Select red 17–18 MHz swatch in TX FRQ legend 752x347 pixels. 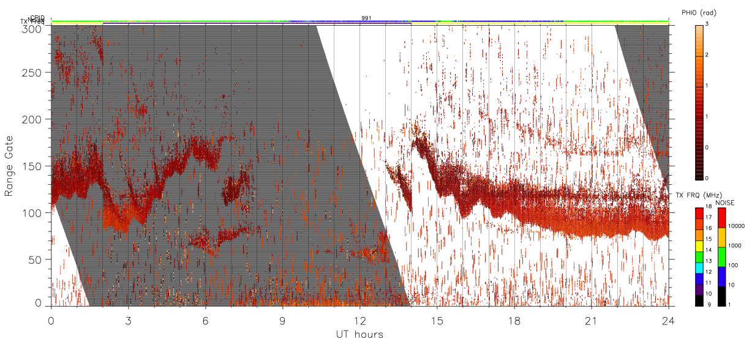(x=699, y=213)
